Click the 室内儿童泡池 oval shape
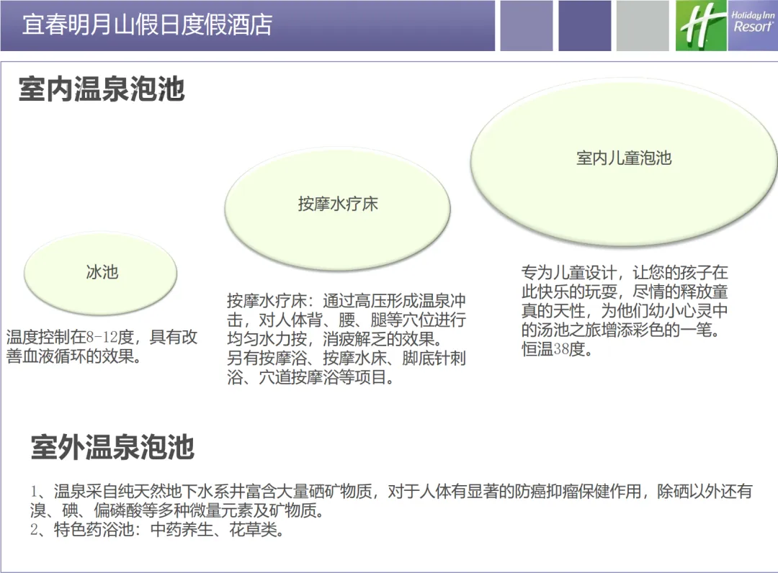778x573 pixels. [x=624, y=158]
